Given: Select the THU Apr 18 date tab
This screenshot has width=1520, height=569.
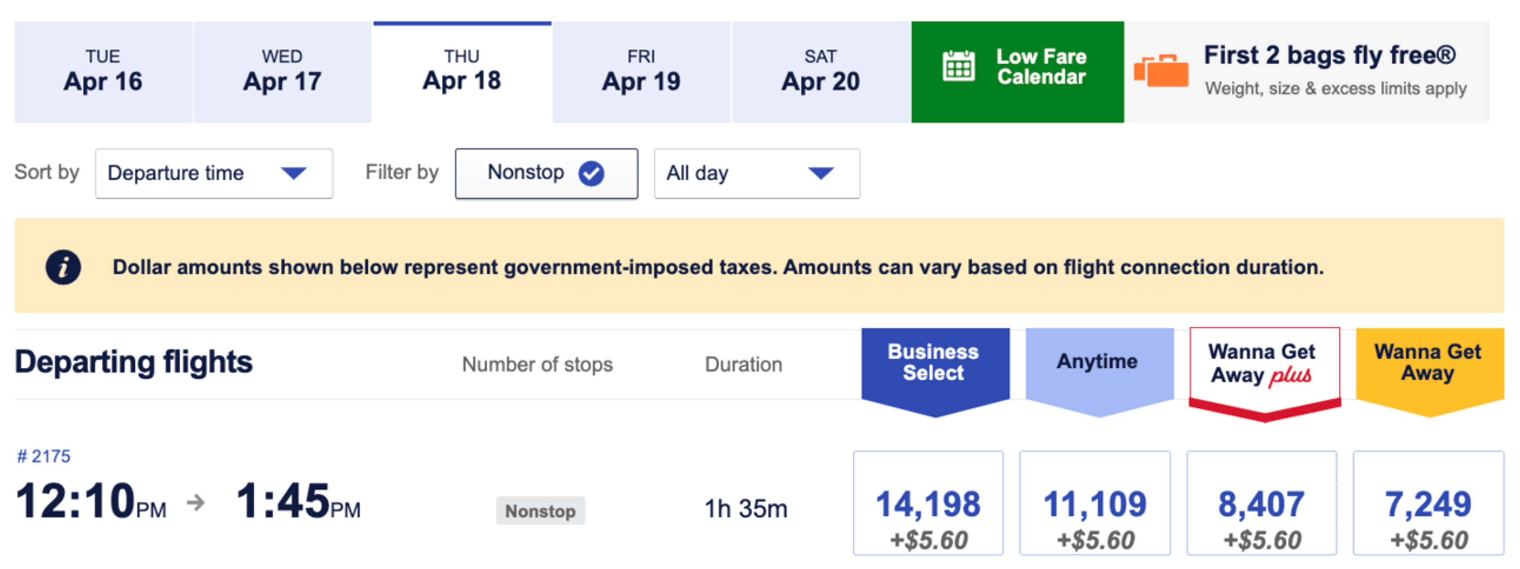Looking at the screenshot, I should coord(462,72).
